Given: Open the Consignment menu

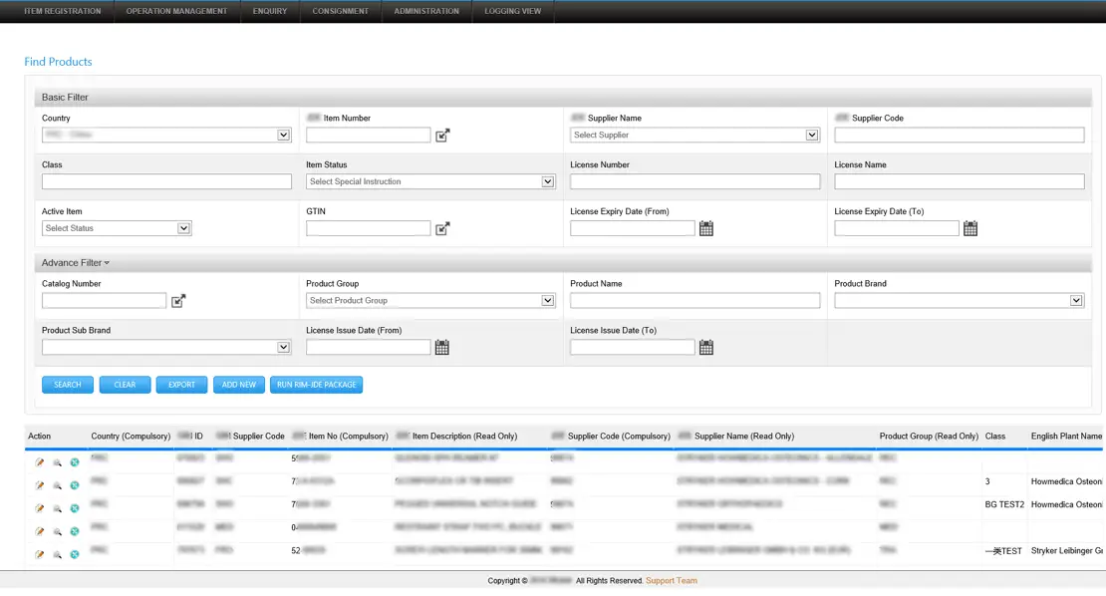Looking at the screenshot, I should point(340,11).
